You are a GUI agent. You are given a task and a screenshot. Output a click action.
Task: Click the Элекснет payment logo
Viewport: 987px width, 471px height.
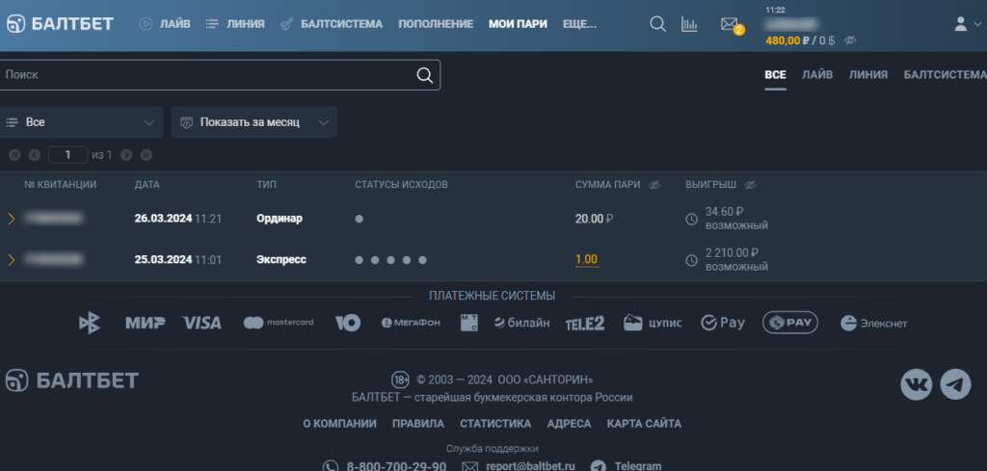tap(873, 324)
